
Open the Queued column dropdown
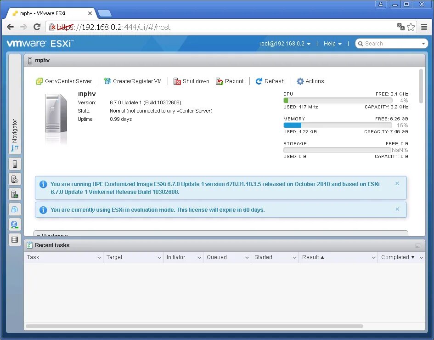point(247,257)
